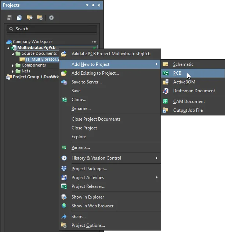Click the copy documents toolbar icon
This screenshot has width=225, height=232.
click(19, 18)
